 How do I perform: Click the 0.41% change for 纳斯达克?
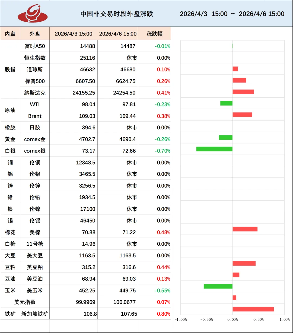point(164,93)
